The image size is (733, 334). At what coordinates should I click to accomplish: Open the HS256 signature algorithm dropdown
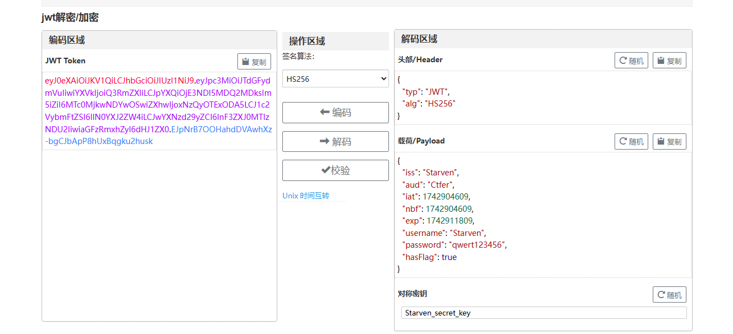335,79
